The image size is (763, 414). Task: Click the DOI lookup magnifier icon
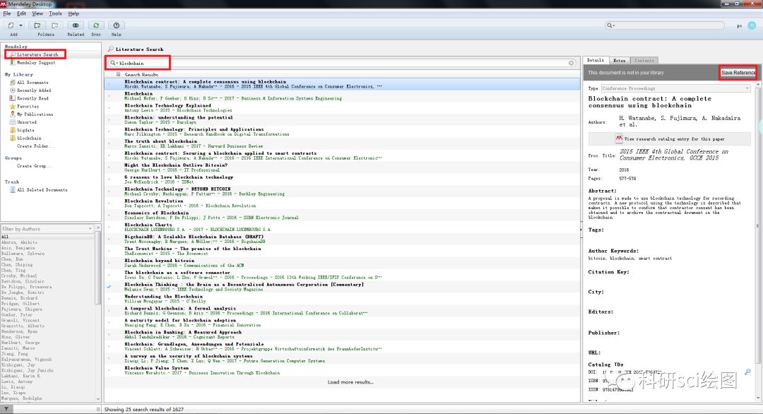748,372
